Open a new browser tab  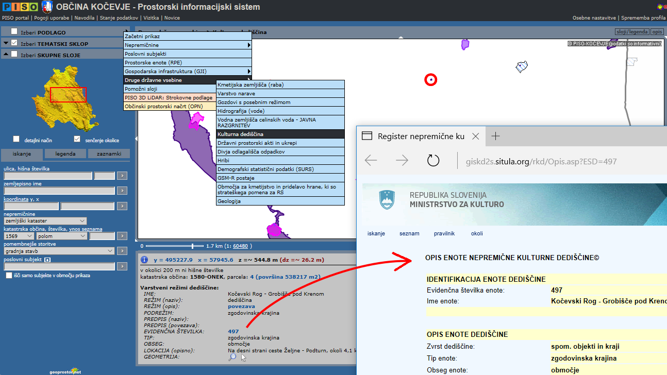[495, 136]
